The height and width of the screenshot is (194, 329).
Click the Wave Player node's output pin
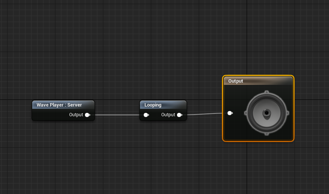point(88,115)
